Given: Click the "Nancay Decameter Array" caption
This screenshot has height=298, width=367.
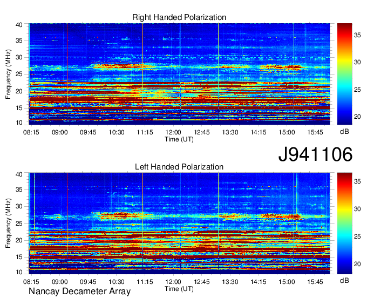Looking at the screenshot, I should pos(79,292).
